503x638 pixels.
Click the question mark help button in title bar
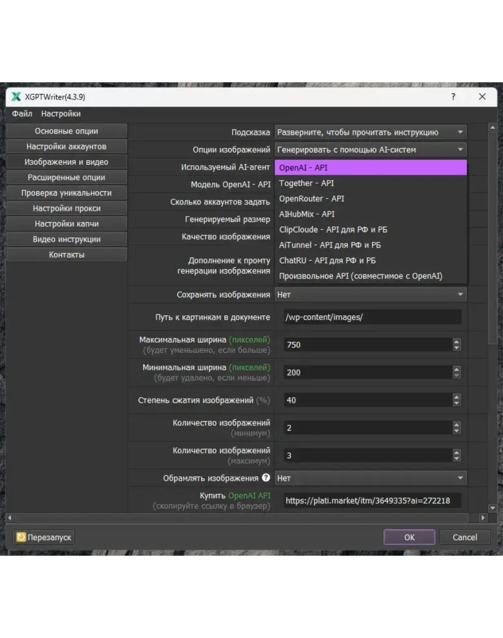click(x=453, y=97)
